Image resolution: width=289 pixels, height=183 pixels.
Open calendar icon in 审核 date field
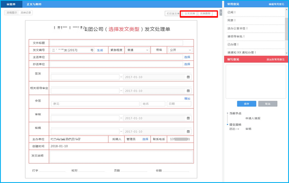tap(188, 118)
